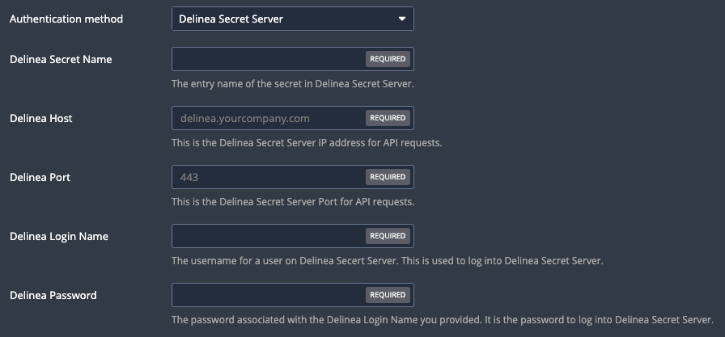725x337 pixels.
Task: Click the Delinea Secret Name label
Action: (x=61, y=59)
